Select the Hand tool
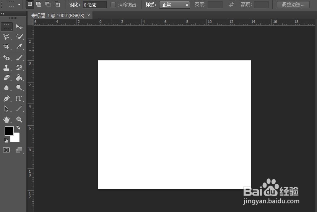The height and width of the screenshot is (212, 317). point(7,120)
